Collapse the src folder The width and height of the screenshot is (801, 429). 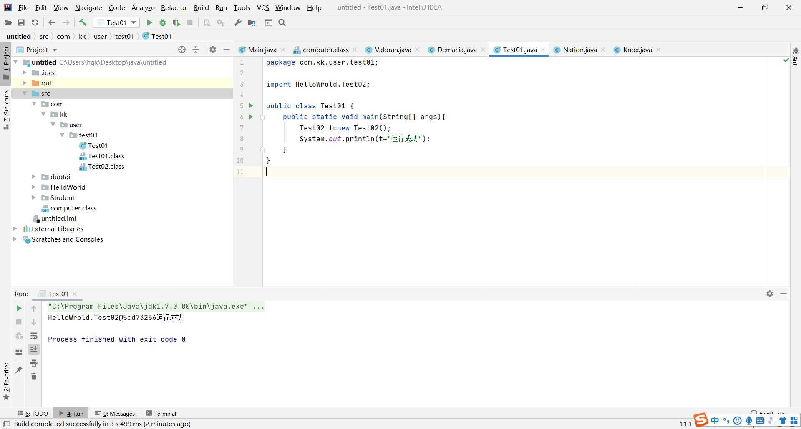tap(25, 93)
